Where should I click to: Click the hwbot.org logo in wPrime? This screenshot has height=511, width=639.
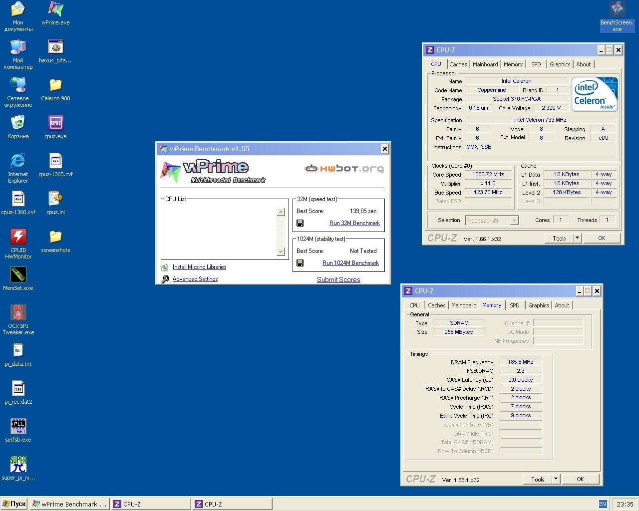point(344,169)
